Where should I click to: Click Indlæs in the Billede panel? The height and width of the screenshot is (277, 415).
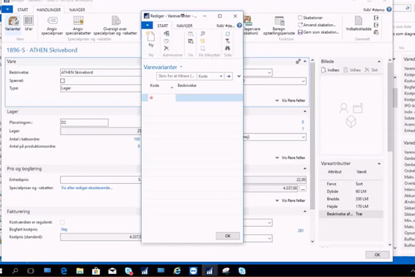tap(330, 70)
